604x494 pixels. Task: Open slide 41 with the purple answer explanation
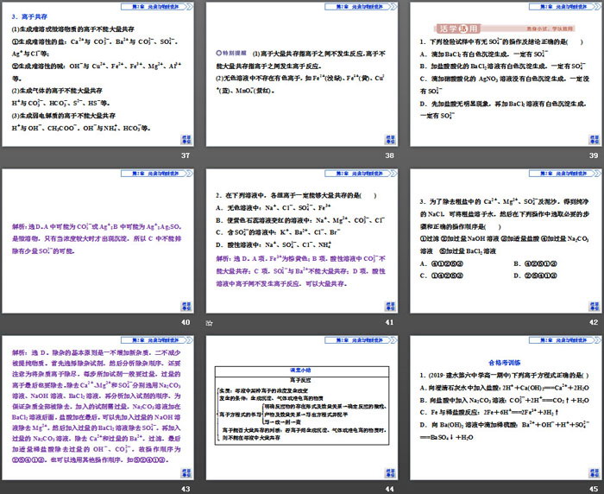[x=301, y=239]
